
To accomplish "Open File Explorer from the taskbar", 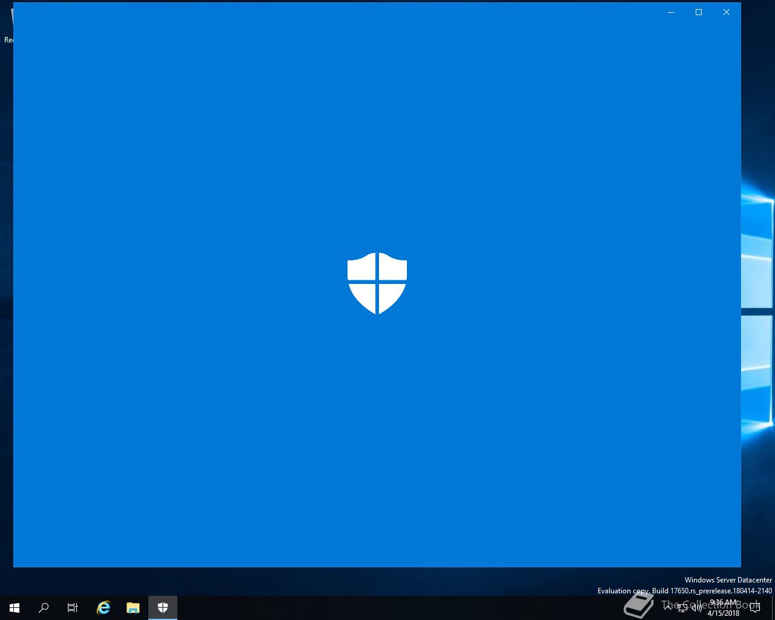I will coord(133,608).
